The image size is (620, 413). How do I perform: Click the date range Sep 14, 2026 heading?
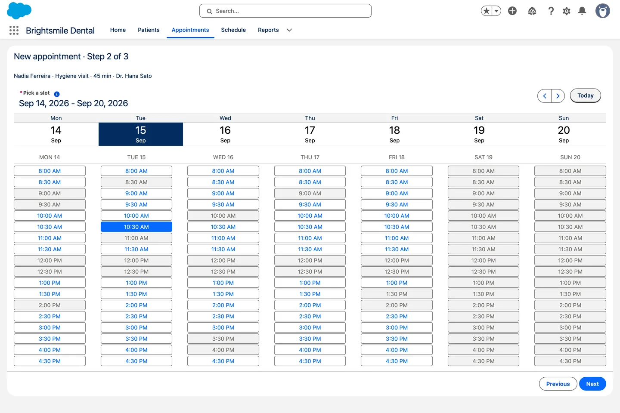(74, 103)
